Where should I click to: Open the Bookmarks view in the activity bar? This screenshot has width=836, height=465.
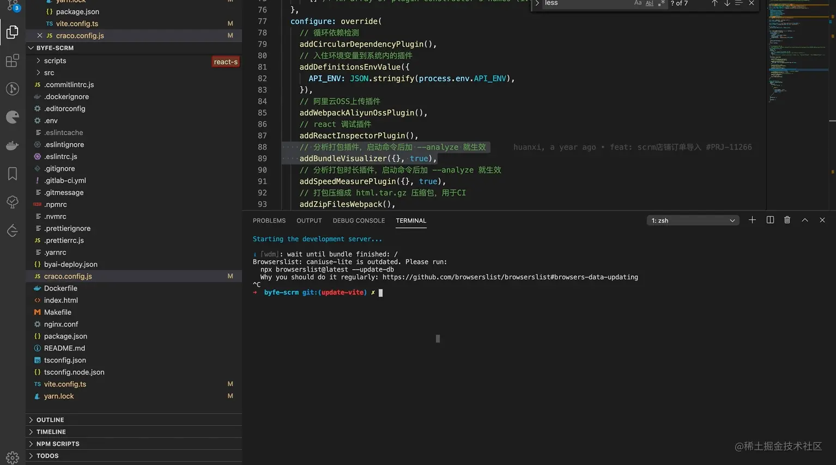(x=12, y=173)
